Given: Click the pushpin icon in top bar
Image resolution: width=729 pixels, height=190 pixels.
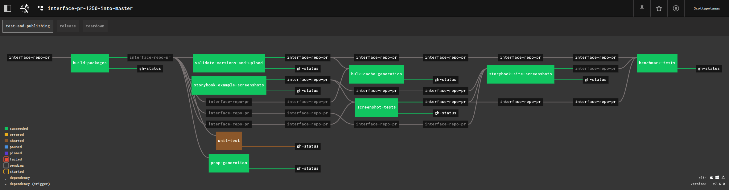Looking at the screenshot, I should click(x=642, y=8).
